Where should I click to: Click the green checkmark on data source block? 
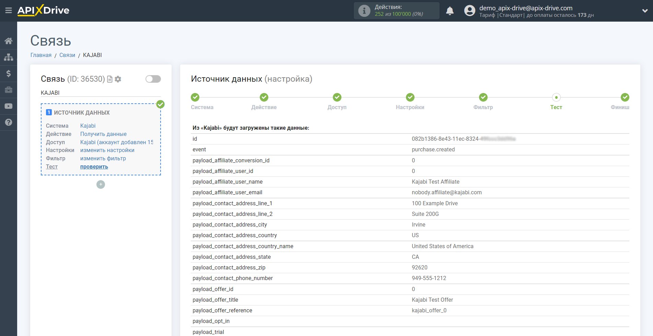[x=160, y=104]
